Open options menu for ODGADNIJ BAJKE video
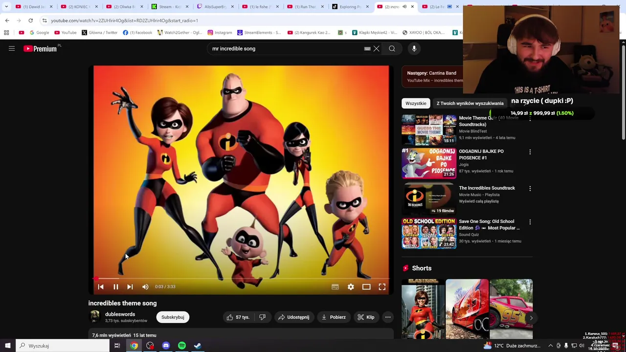 pos(530,152)
